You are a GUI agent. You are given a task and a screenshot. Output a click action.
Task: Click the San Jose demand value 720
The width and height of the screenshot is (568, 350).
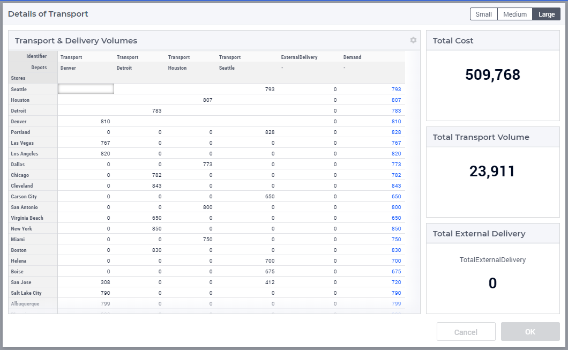click(397, 282)
